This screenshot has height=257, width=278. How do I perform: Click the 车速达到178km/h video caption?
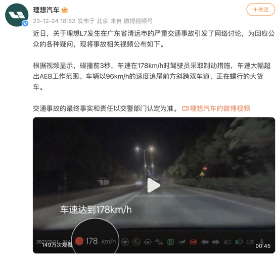point(96,210)
